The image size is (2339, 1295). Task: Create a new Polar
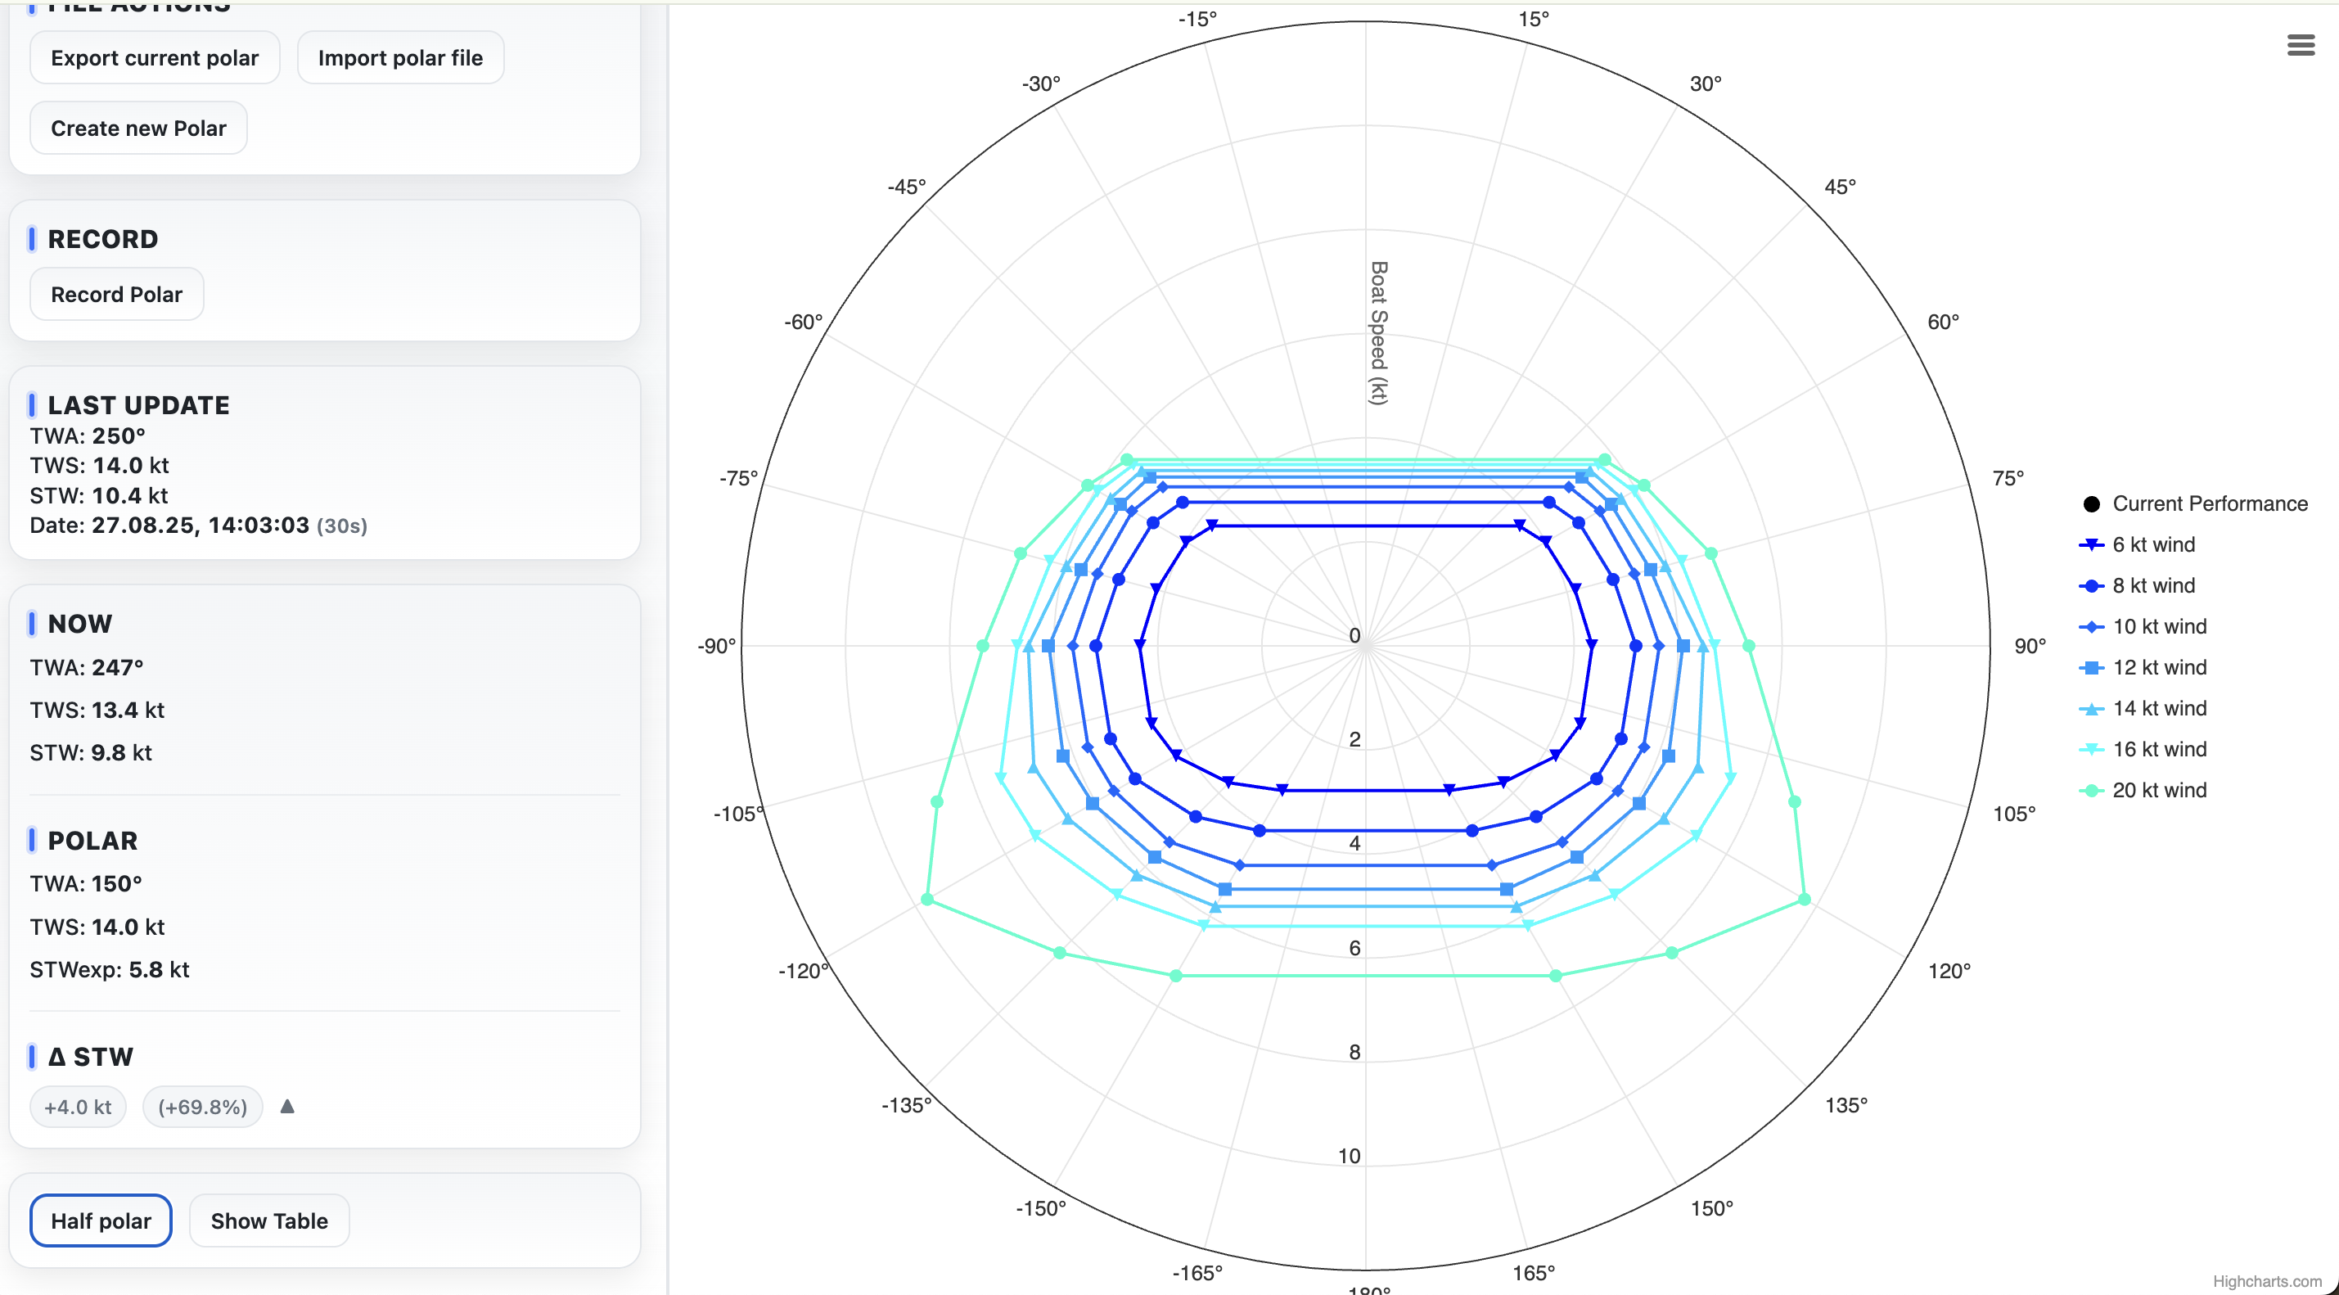pos(138,128)
